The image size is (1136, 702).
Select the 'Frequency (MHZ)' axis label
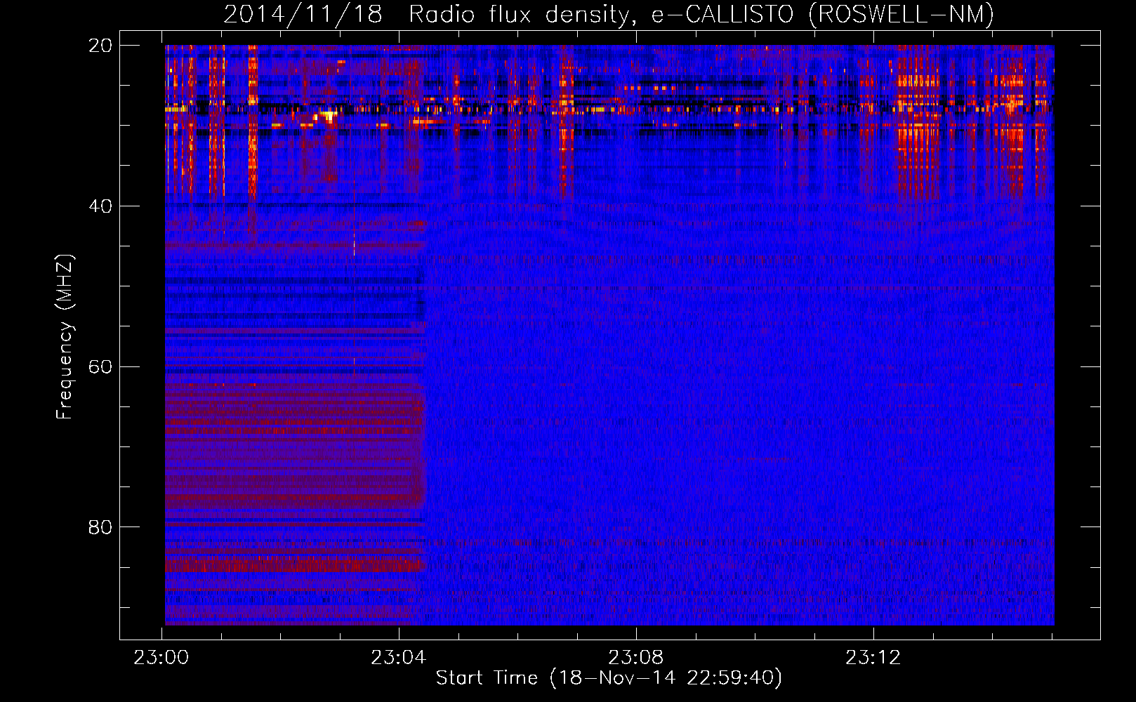click(x=65, y=337)
